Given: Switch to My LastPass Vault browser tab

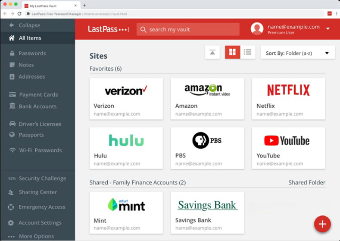Looking at the screenshot, I should (x=51, y=6).
